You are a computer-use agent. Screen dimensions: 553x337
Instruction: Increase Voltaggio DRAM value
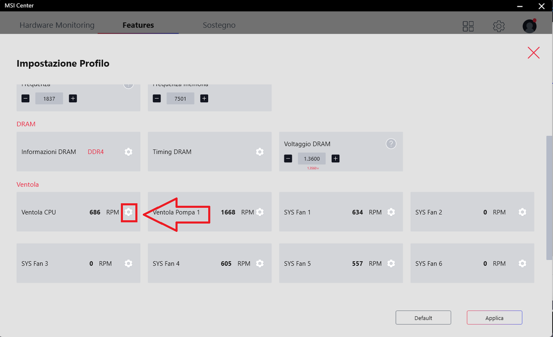[336, 159]
